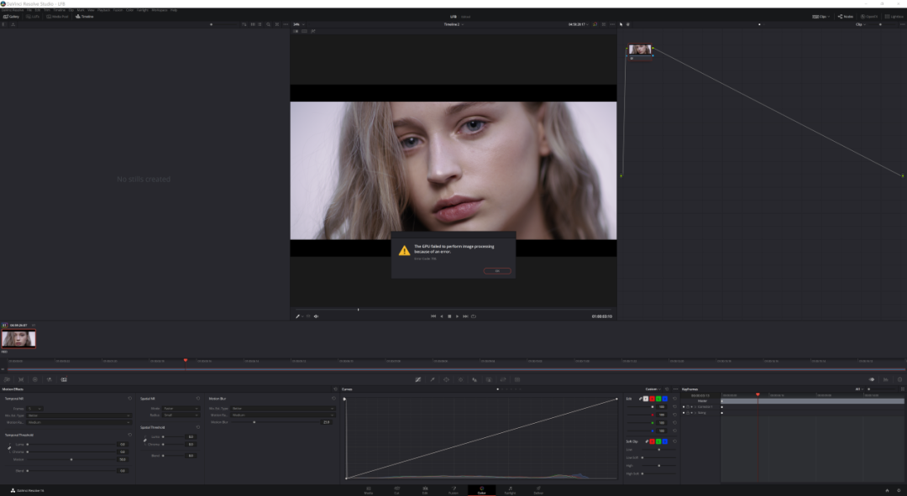This screenshot has width=907, height=496.
Task: Switch to the Media page
Action: click(369, 490)
